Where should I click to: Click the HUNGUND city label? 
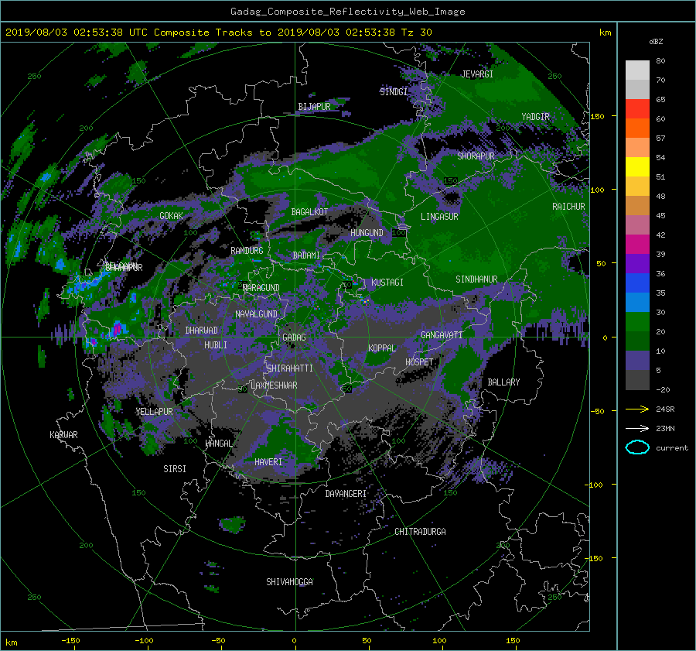(367, 233)
